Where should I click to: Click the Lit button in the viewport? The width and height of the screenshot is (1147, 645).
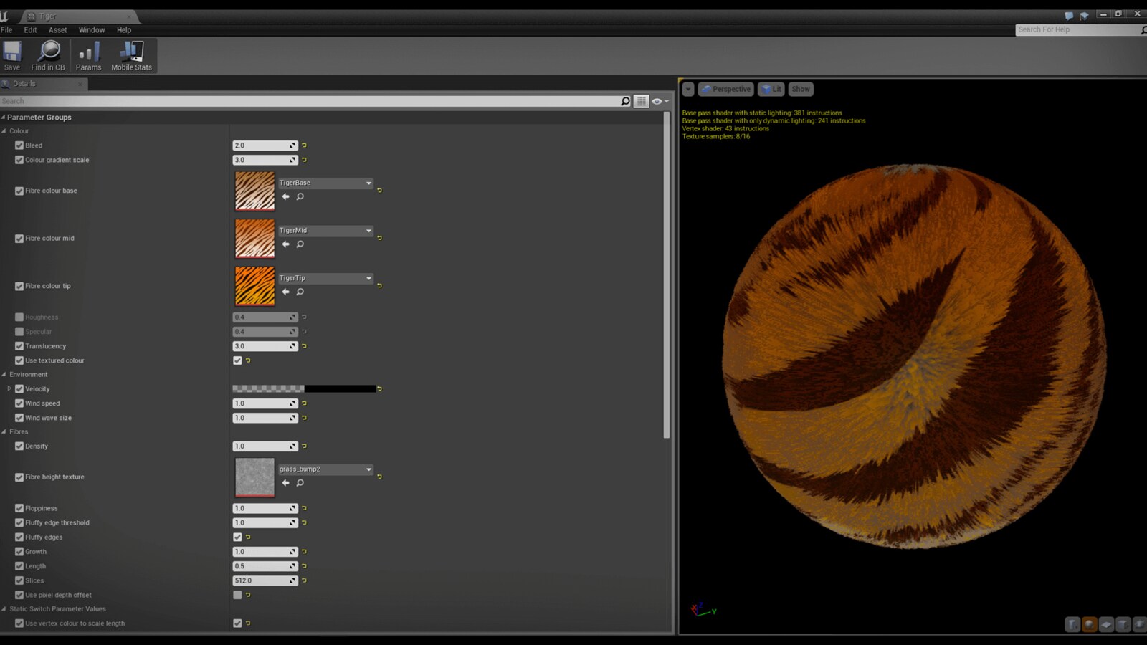771,88
